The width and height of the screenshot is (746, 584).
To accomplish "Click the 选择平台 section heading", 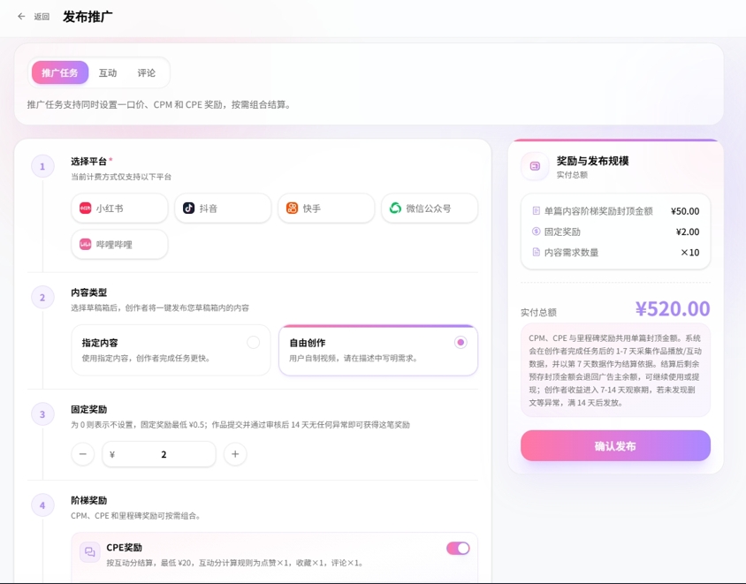I will click(89, 161).
